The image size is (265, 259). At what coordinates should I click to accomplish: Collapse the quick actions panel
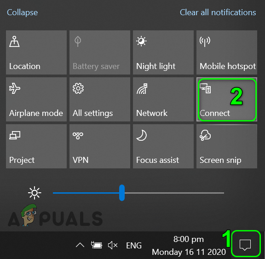click(22, 12)
